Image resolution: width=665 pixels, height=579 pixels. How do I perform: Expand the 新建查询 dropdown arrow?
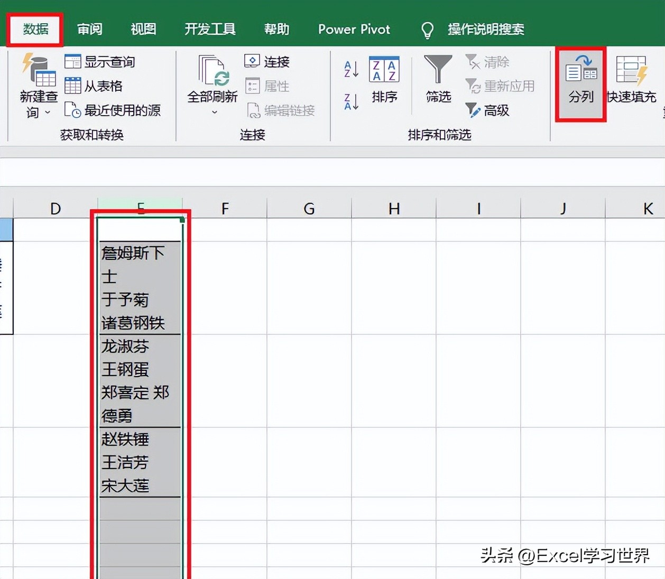click(48, 112)
